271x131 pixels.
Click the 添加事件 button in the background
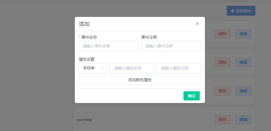pos(241,11)
